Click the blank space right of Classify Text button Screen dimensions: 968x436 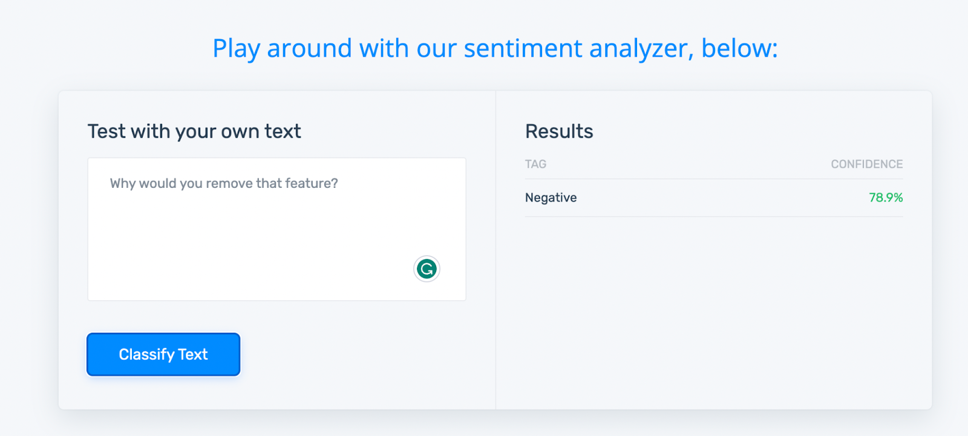(x=363, y=354)
